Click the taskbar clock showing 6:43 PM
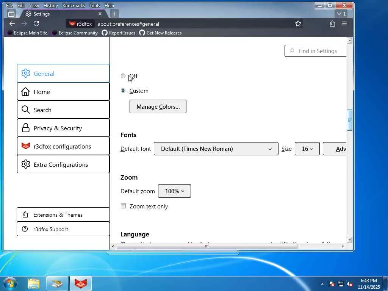 point(369,284)
